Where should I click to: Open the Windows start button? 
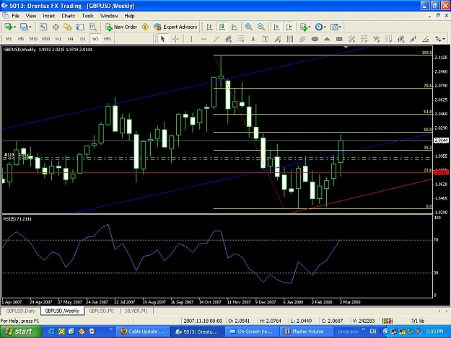pos(19,332)
